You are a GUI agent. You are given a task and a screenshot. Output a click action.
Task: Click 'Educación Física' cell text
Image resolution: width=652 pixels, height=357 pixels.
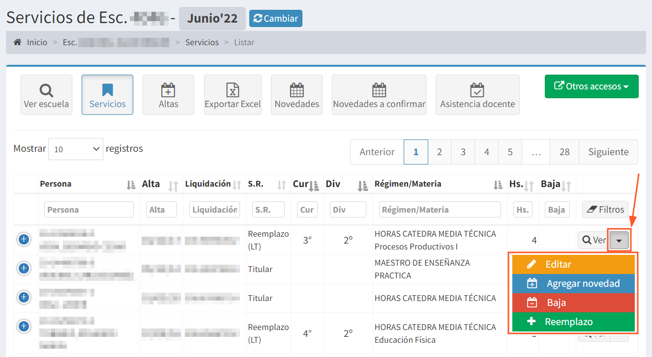click(x=405, y=340)
